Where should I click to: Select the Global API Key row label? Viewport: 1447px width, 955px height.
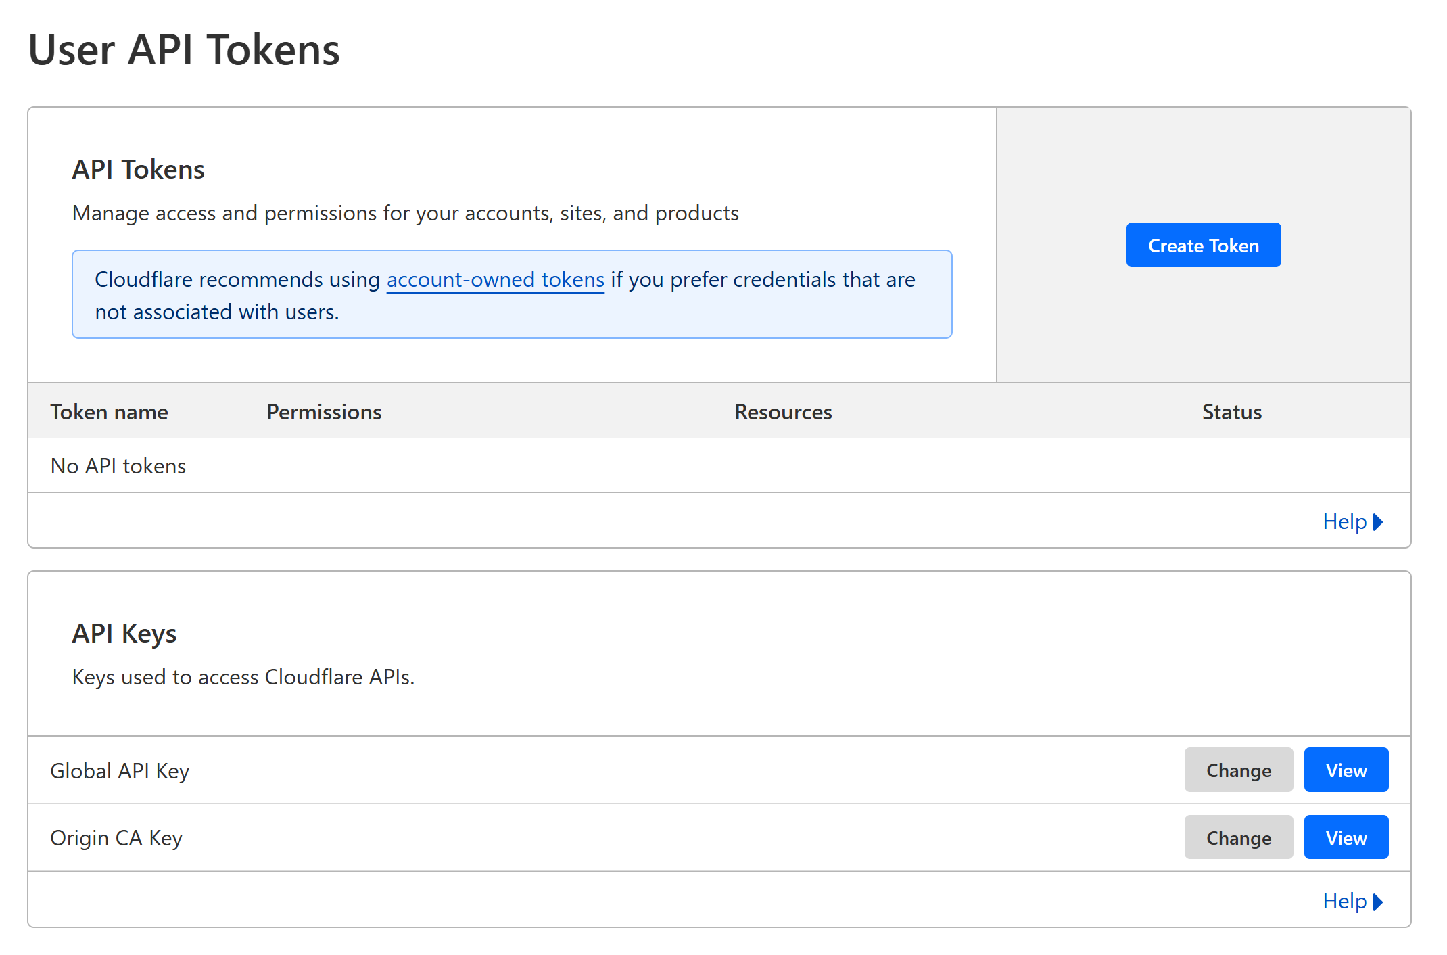tap(120, 771)
